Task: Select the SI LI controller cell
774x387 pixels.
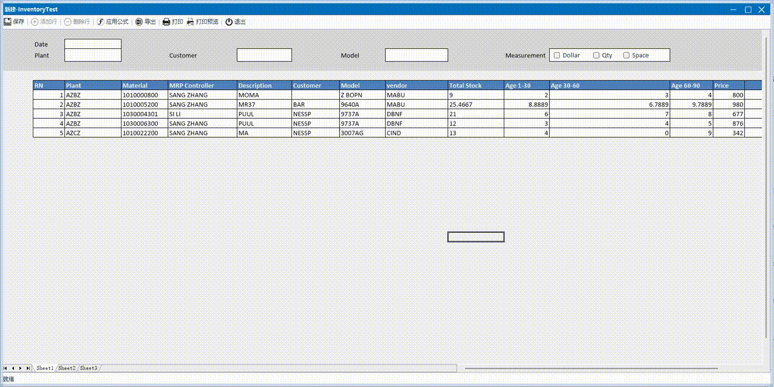Action: point(202,114)
